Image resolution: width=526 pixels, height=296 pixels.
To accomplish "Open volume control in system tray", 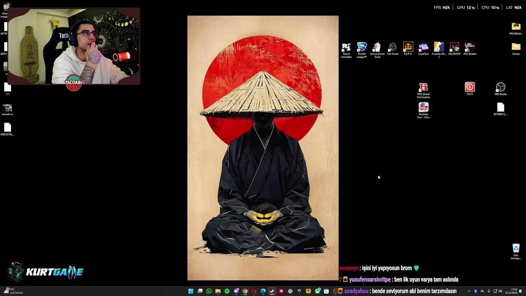I will (x=500, y=291).
